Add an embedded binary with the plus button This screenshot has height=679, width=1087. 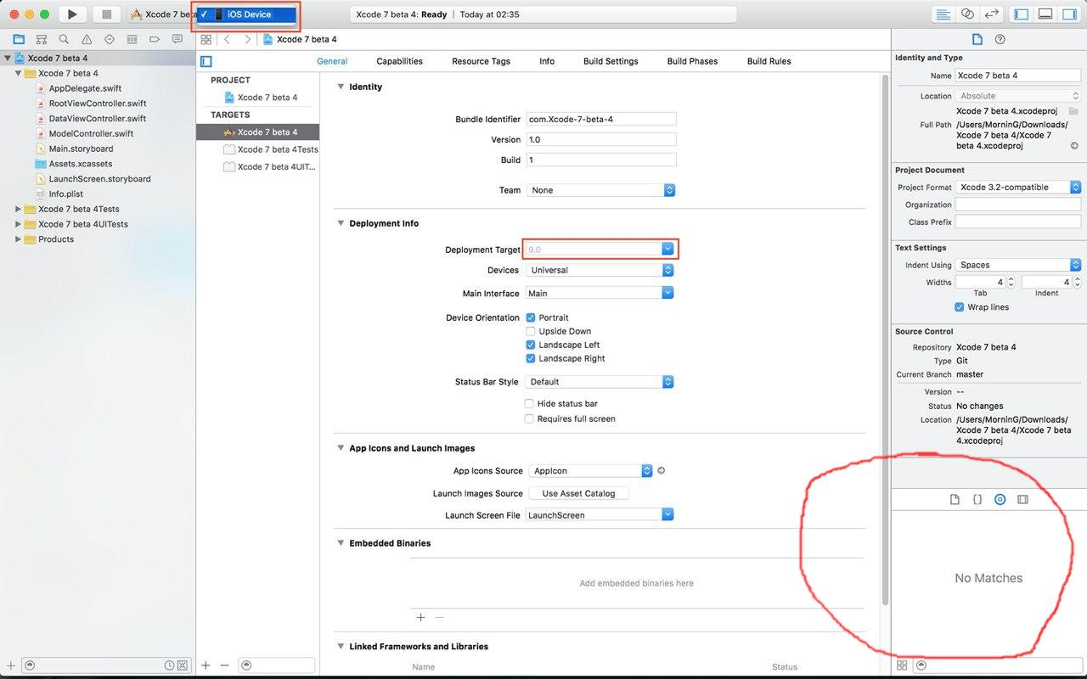pos(420,618)
